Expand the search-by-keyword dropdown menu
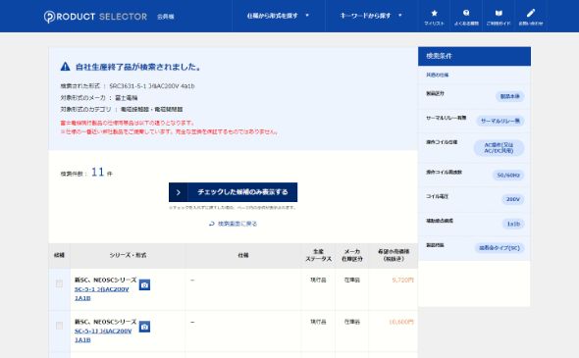The height and width of the screenshot is (358, 579). coord(371,16)
